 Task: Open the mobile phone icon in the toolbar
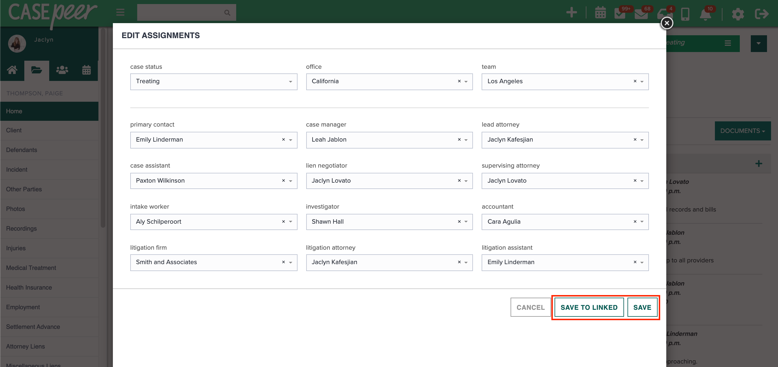click(x=685, y=14)
